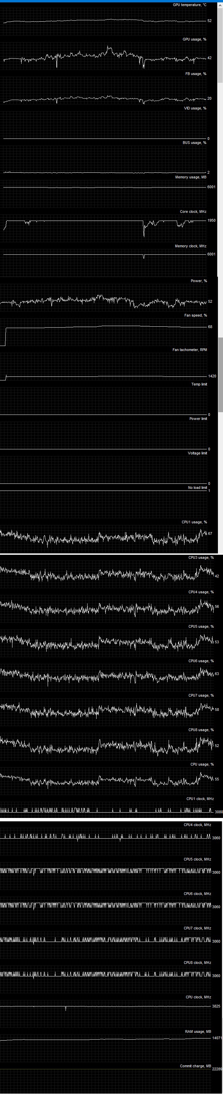Click the Fan tachometer RPM graph
This screenshot has height=1096, width=223.
coord(104,370)
